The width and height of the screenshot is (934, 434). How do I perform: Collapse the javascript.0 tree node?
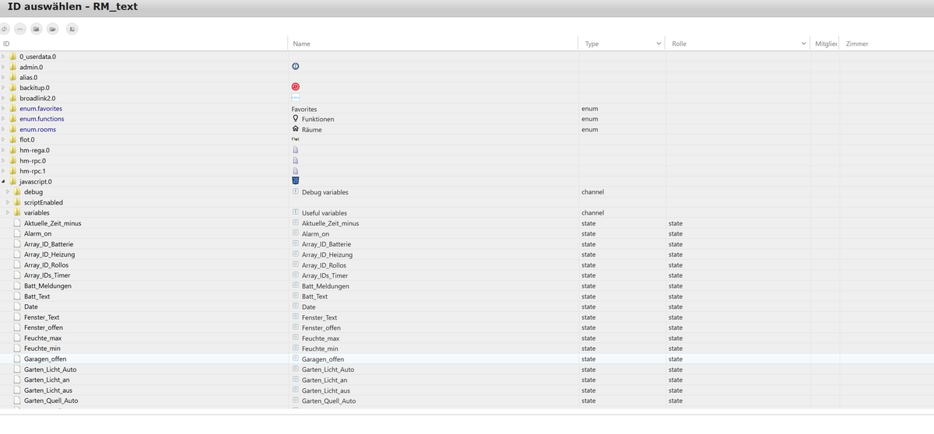coord(3,181)
